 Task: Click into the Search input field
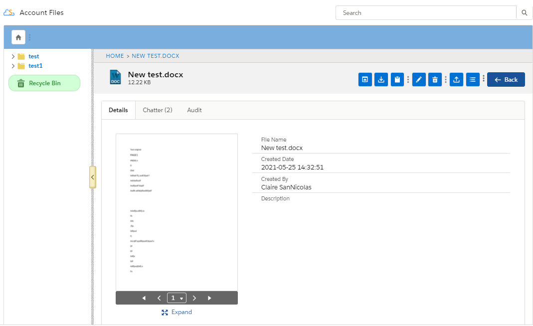tap(426, 13)
